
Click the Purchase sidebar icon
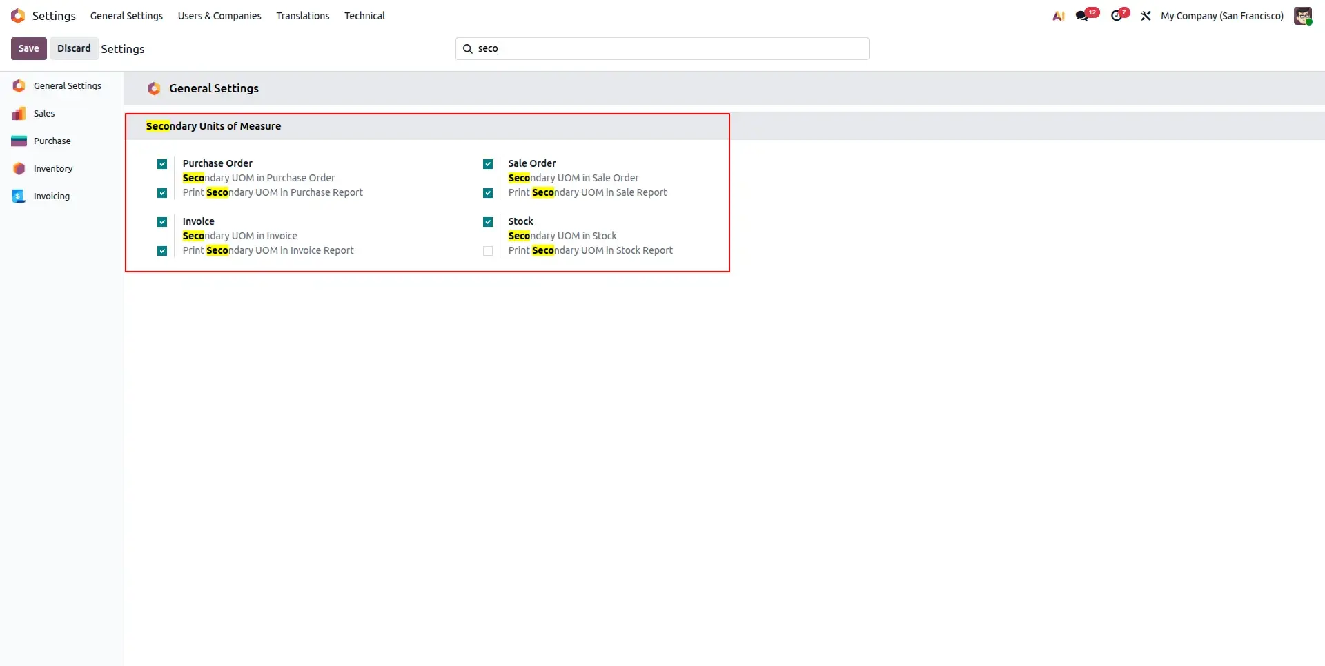pos(19,141)
